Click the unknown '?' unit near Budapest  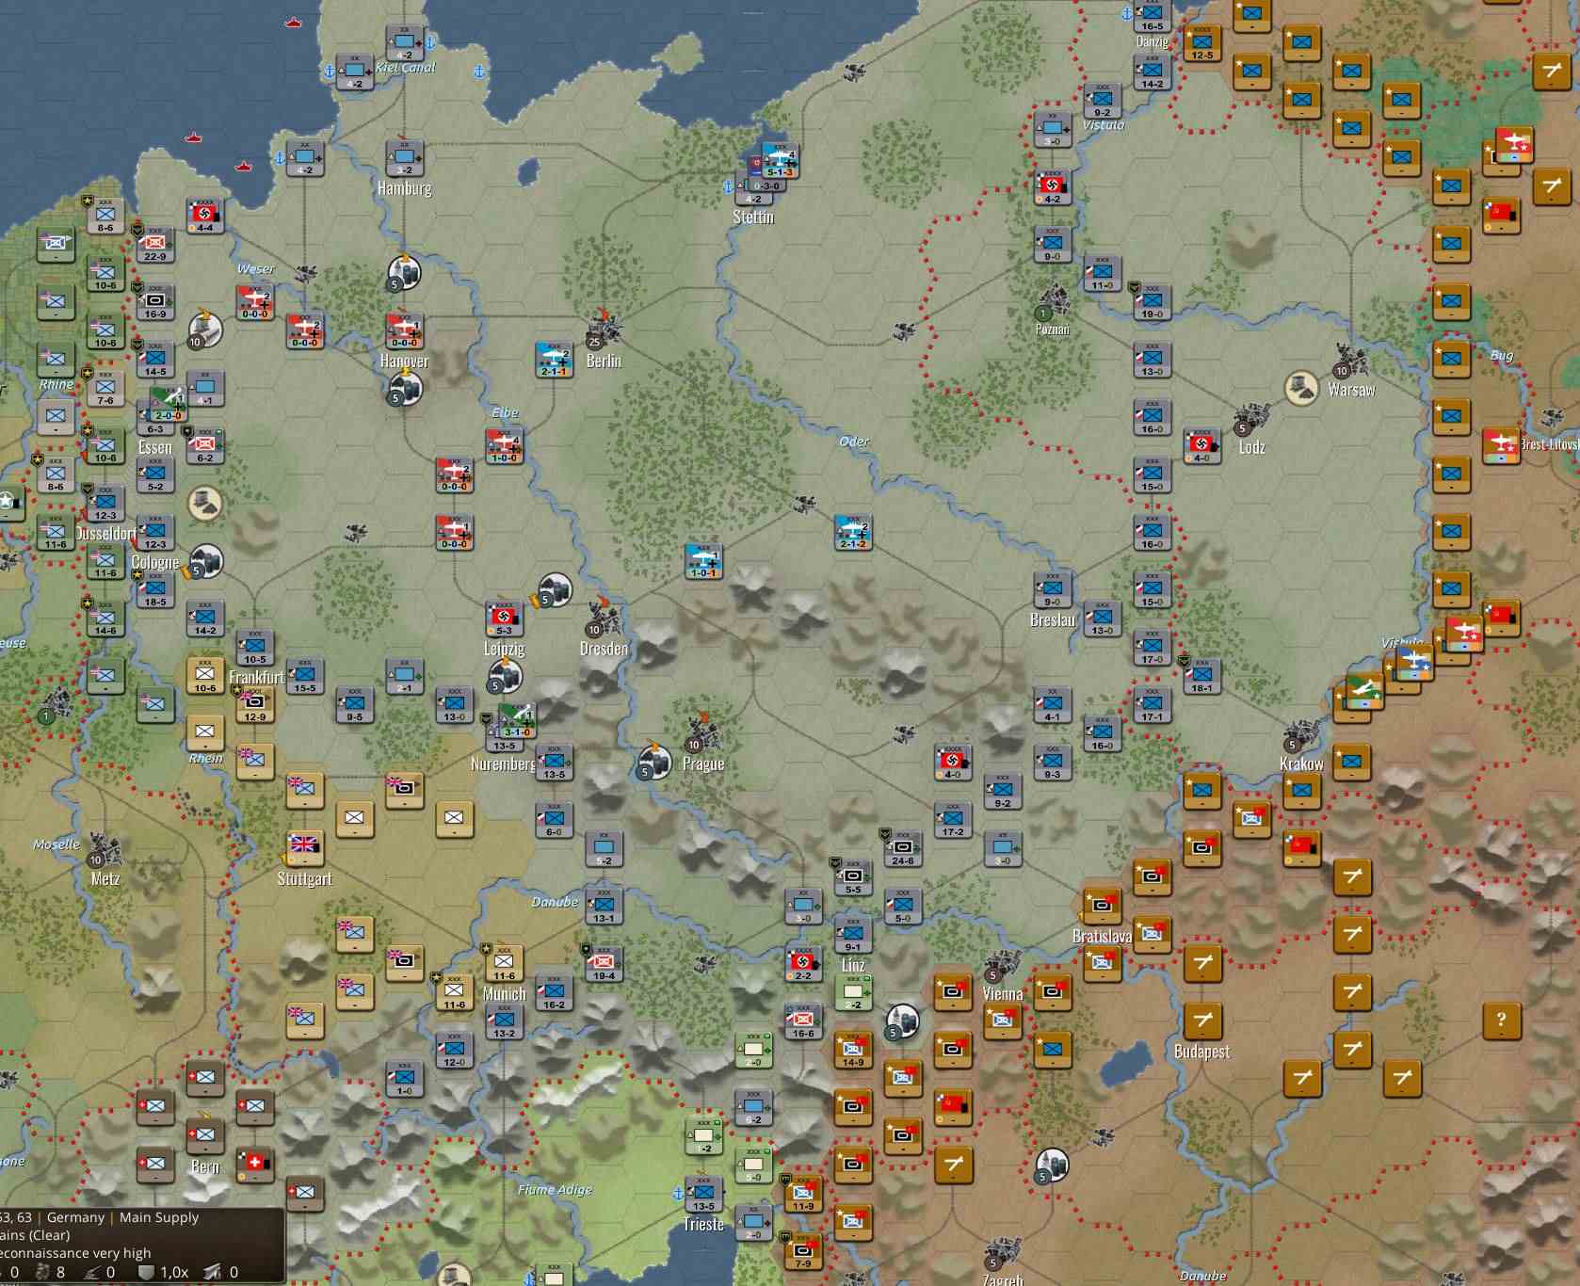click(1501, 1021)
